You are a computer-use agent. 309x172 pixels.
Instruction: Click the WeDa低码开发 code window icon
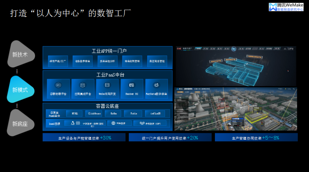pos(107,85)
